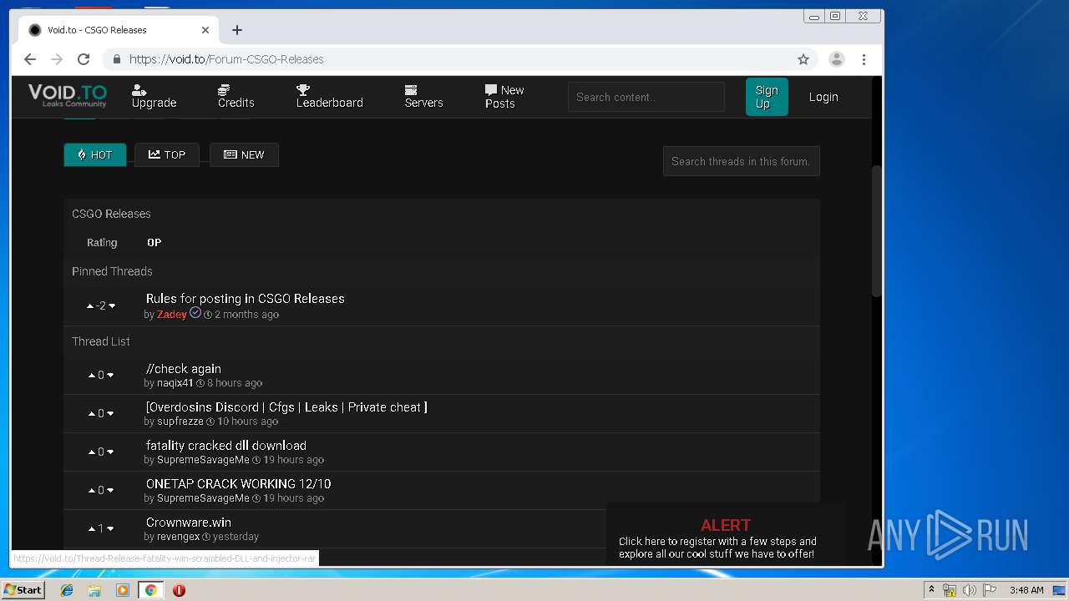The width and height of the screenshot is (1069, 601).
Task: Upvote the Overdosins Discord thread
Action: (x=92, y=414)
